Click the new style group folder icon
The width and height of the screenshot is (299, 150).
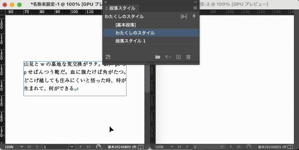(158, 57)
